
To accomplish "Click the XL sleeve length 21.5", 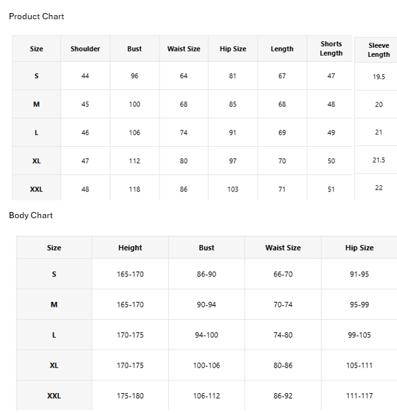I will point(378,160).
